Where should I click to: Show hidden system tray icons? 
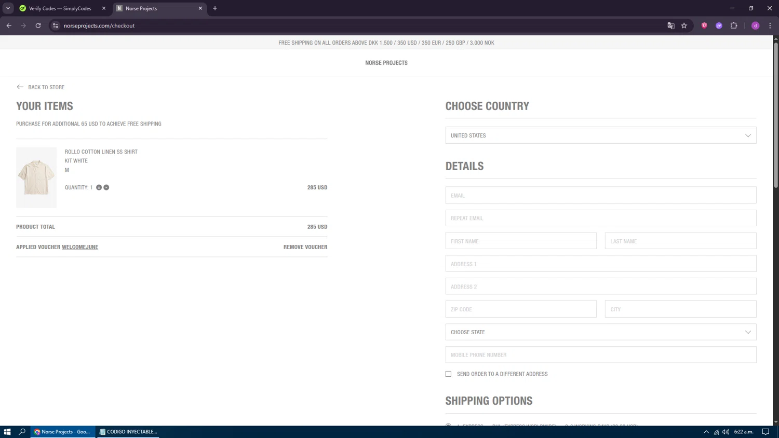(706, 432)
